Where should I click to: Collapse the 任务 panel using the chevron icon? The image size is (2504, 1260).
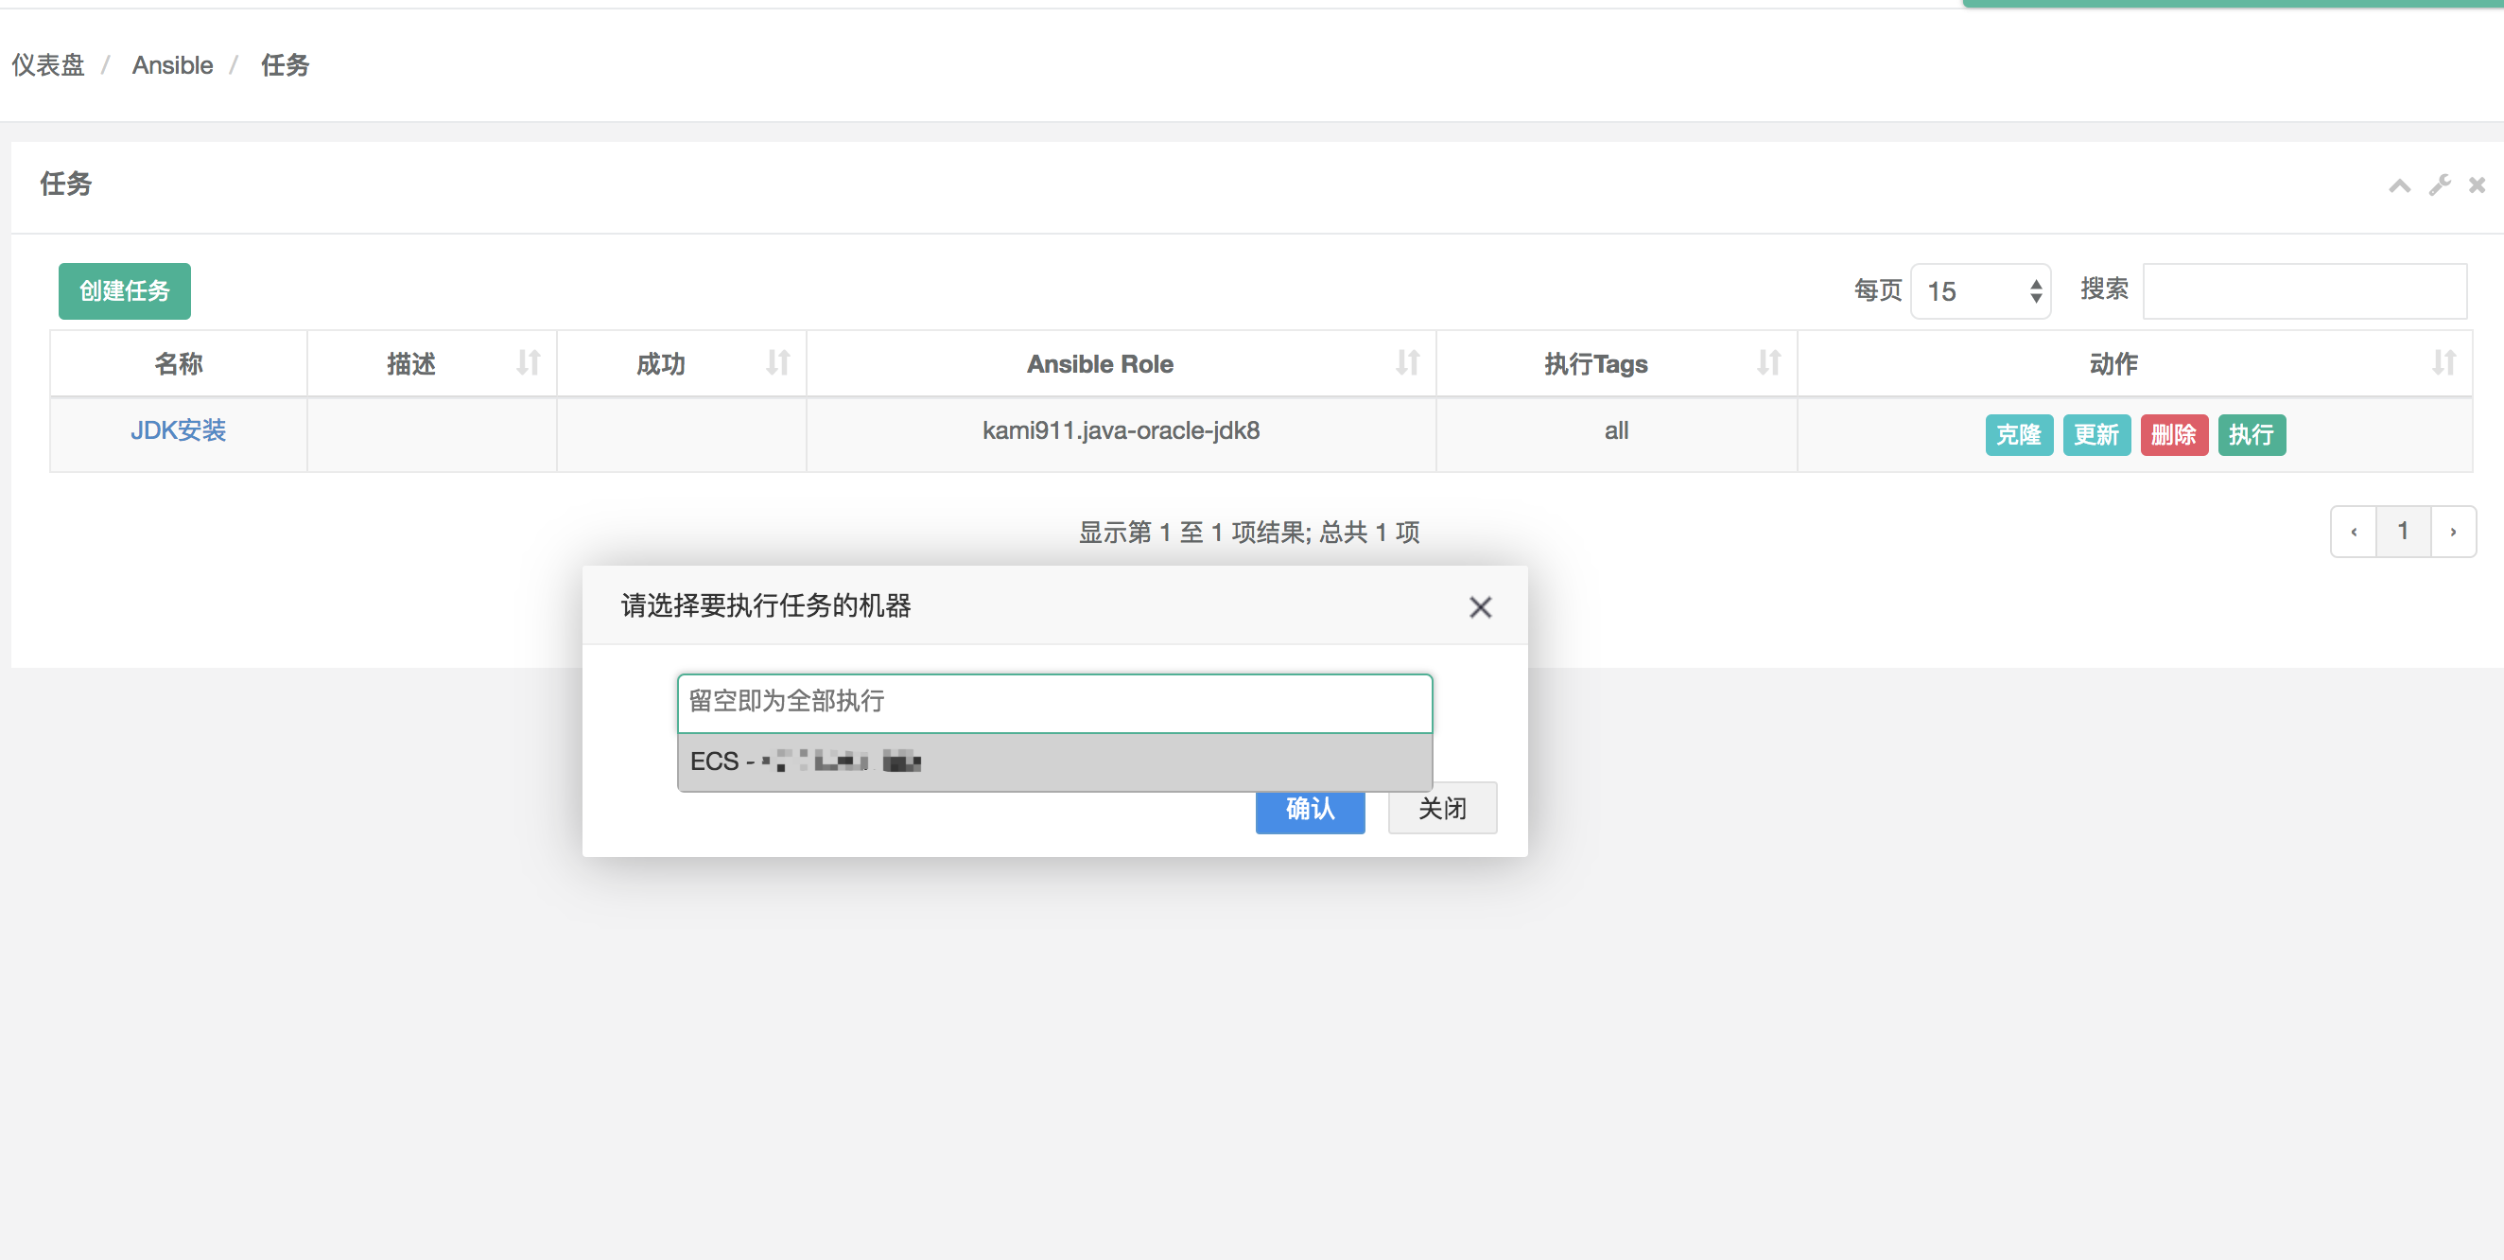pyautogui.click(x=2400, y=184)
